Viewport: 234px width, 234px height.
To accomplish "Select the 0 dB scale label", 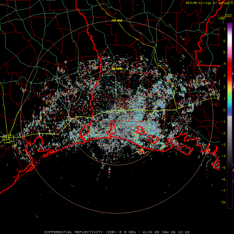I will point(224,110).
